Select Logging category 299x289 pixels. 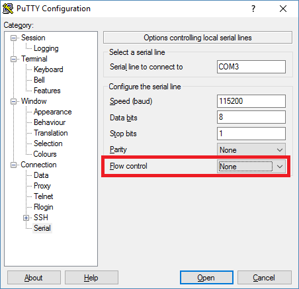tap(46, 48)
